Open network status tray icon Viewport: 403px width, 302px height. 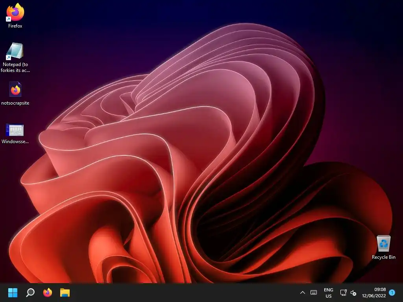pos(343,293)
